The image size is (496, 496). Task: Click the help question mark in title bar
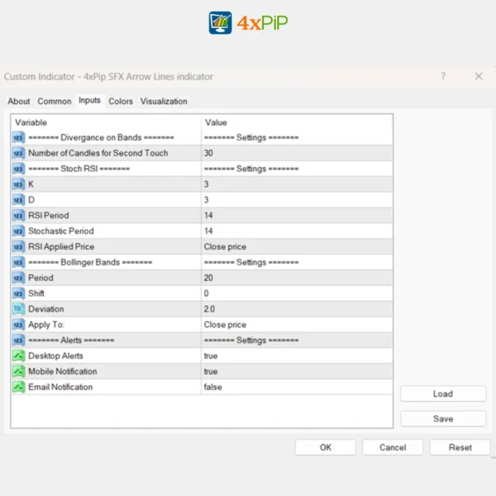pyautogui.click(x=444, y=76)
